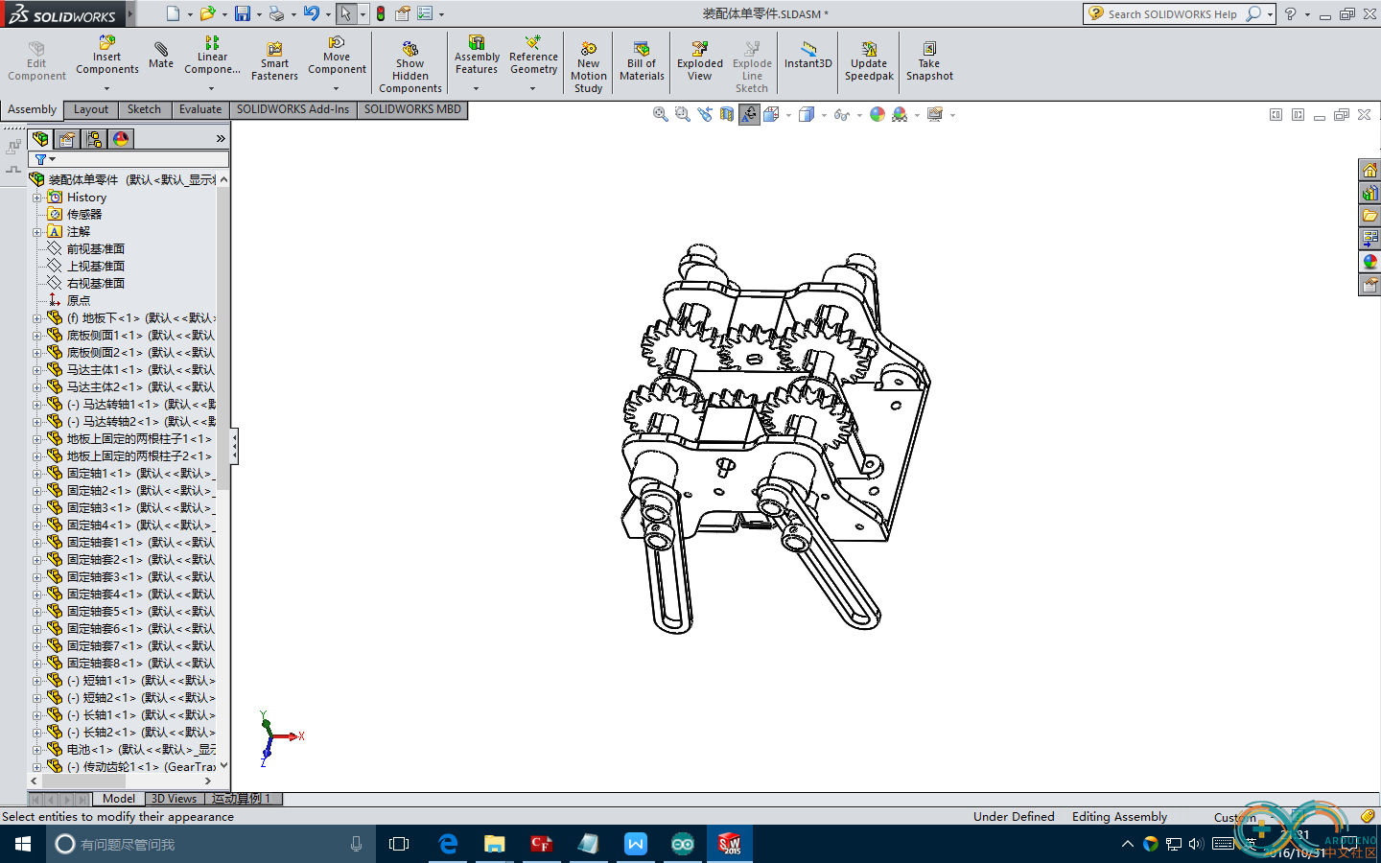Open the SOLIDWORKS Add-Ins tab
The image size is (1381, 863).
click(x=293, y=109)
